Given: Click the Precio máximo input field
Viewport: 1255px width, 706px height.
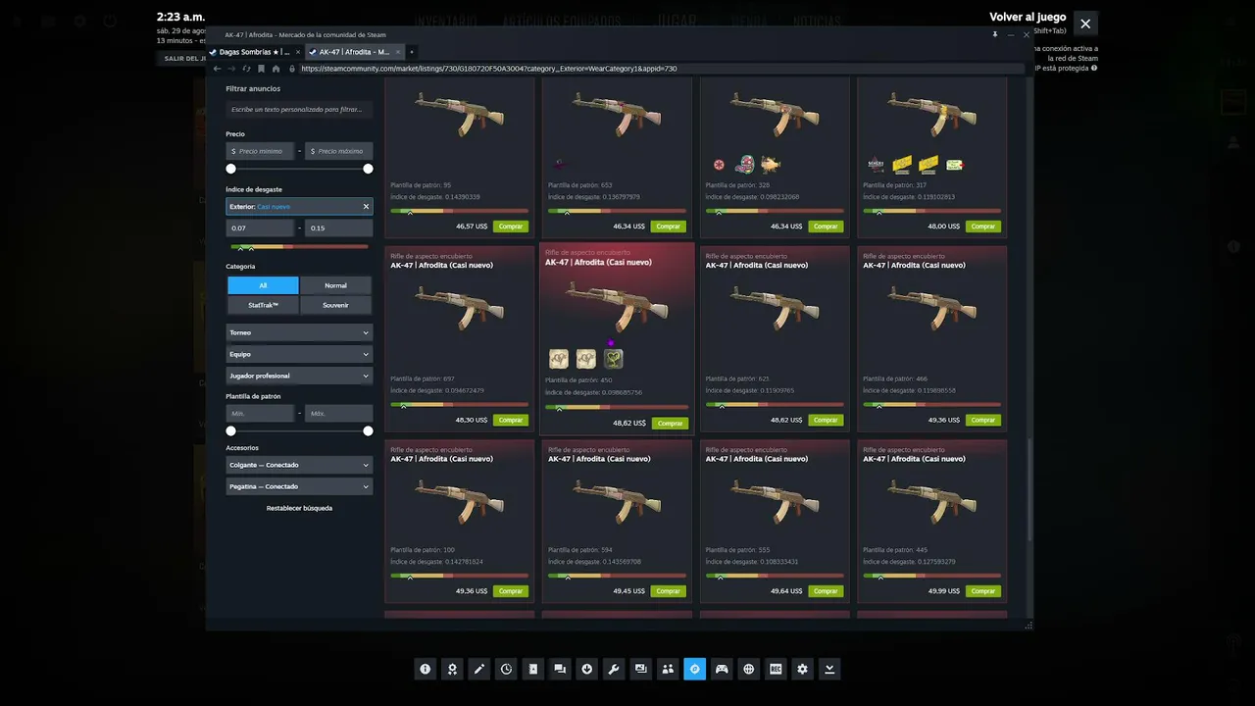Looking at the screenshot, I should click(x=339, y=151).
